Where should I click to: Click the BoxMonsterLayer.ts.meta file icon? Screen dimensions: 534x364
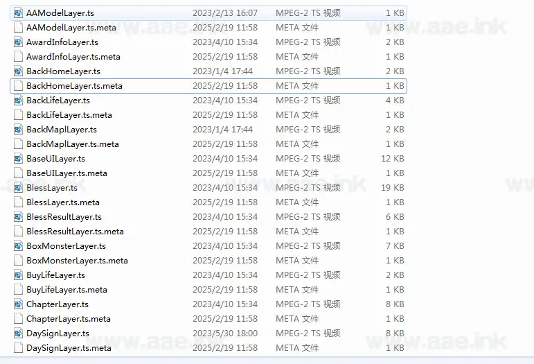click(x=18, y=261)
